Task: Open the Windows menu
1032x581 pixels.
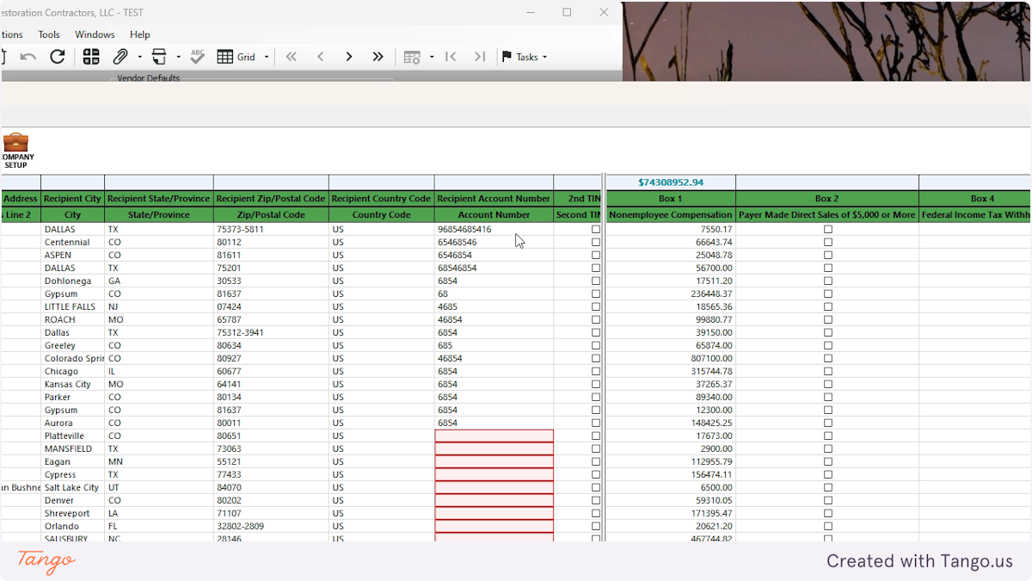Action: tap(95, 34)
